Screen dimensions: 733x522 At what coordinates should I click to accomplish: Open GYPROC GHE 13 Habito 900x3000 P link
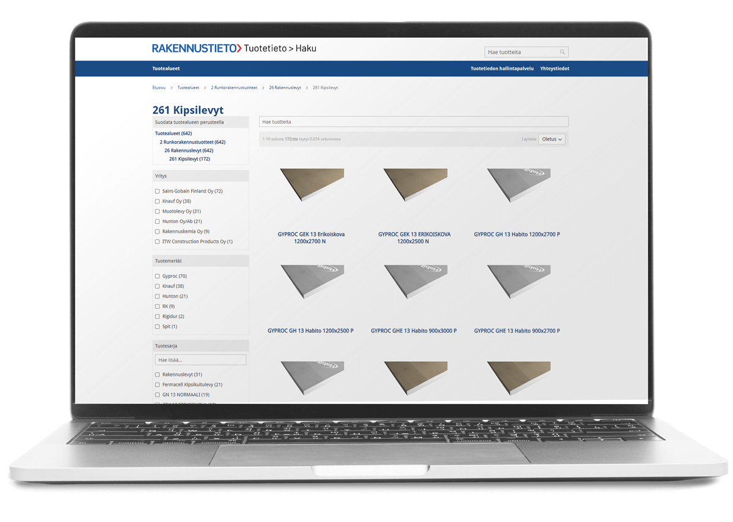[x=414, y=331]
